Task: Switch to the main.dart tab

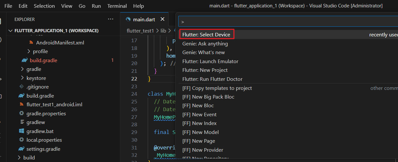Action: pyautogui.click(x=144, y=19)
